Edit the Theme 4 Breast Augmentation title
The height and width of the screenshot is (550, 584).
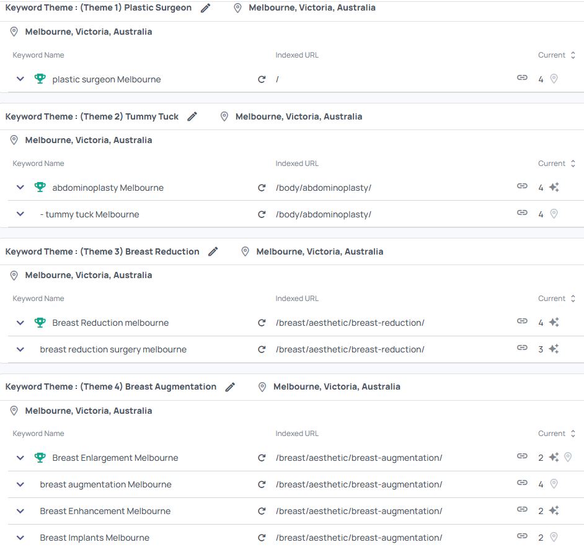(x=230, y=386)
